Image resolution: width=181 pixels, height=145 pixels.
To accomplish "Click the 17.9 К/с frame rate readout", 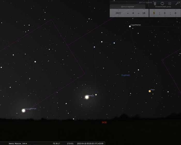I will 70,143.
